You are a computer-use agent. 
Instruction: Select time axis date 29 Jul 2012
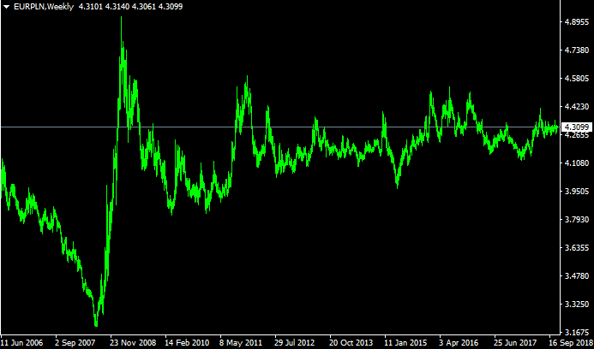[x=294, y=343]
